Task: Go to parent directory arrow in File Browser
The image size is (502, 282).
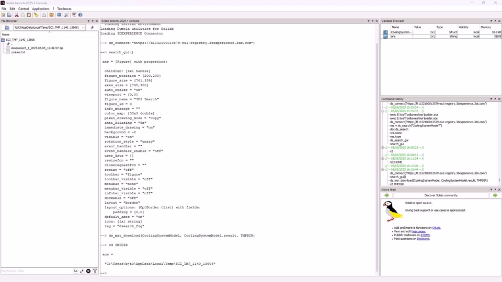Action: [92, 28]
